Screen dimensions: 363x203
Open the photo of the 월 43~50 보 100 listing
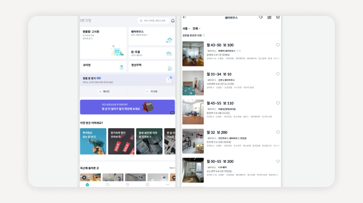pyautogui.click(x=193, y=54)
